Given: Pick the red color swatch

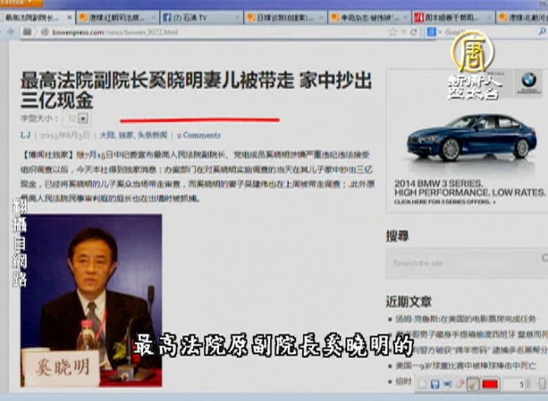Looking at the screenshot, I should tap(490, 384).
